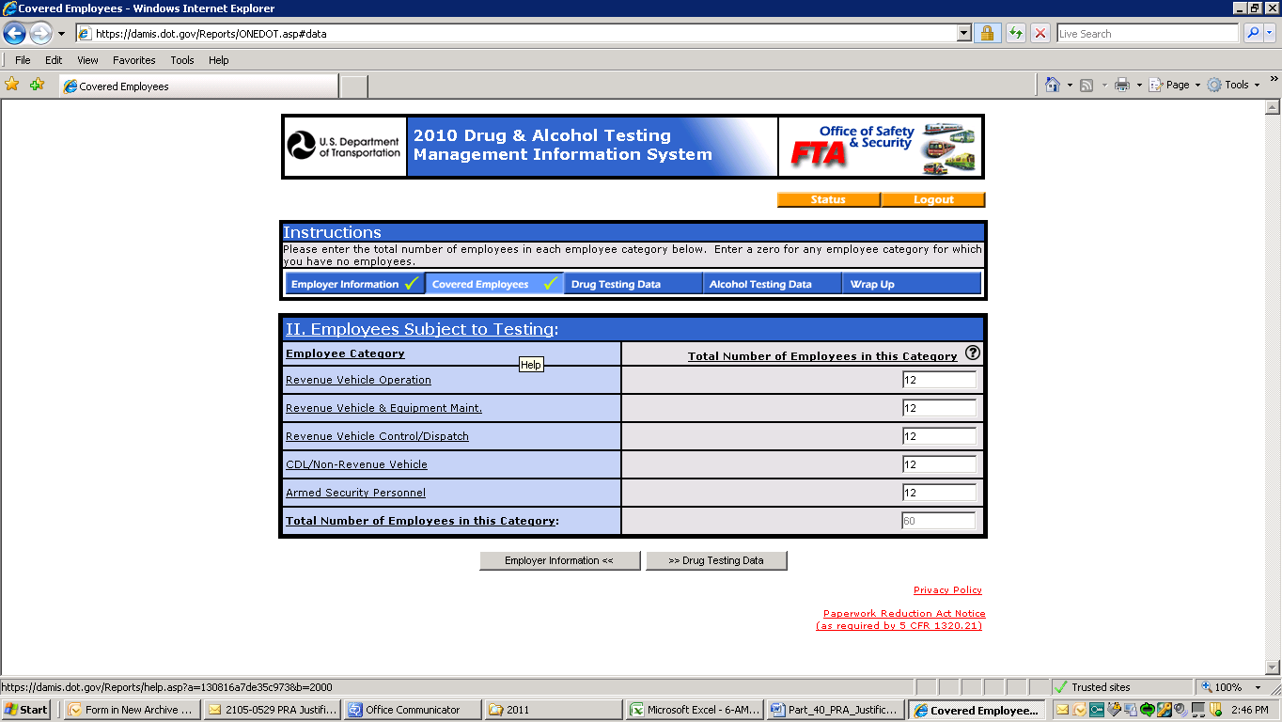This screenshot has width=1282, height=722.
Task: Go back using the browser Back arrow
Action: coord(14,33)
